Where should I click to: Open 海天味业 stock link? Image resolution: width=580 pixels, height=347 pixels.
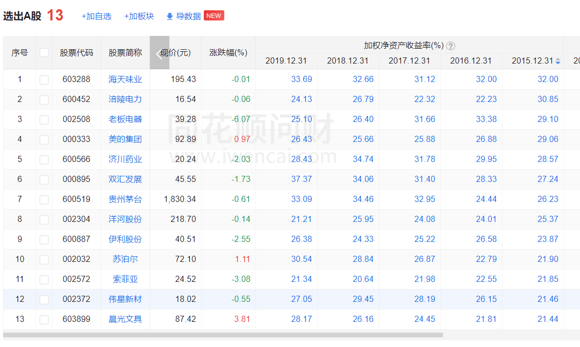[125, 79]
